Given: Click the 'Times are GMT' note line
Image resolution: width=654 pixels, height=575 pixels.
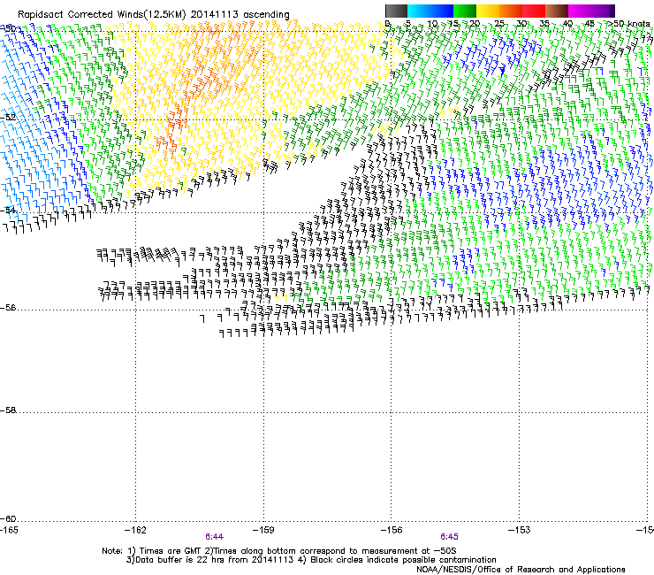Looking at the screenshot, I should [279, 551].
